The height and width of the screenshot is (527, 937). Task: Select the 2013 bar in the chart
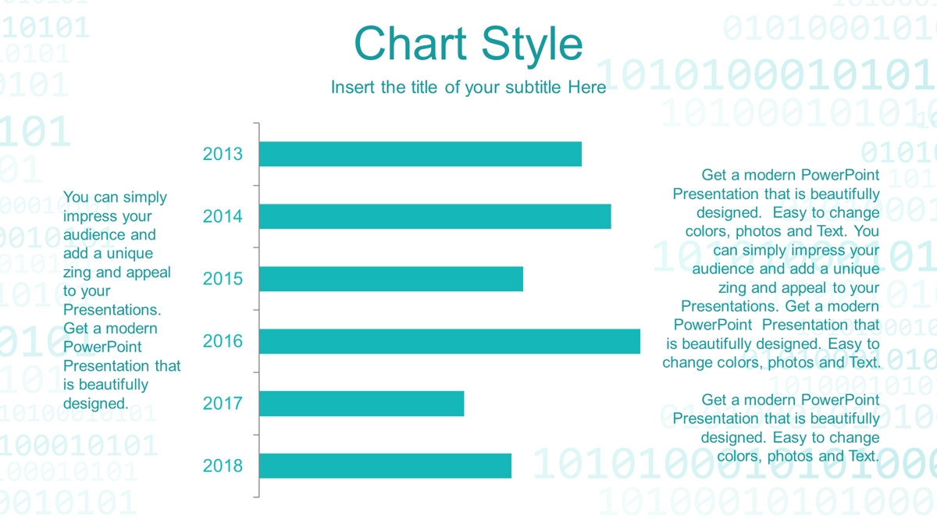pos(420,154)
